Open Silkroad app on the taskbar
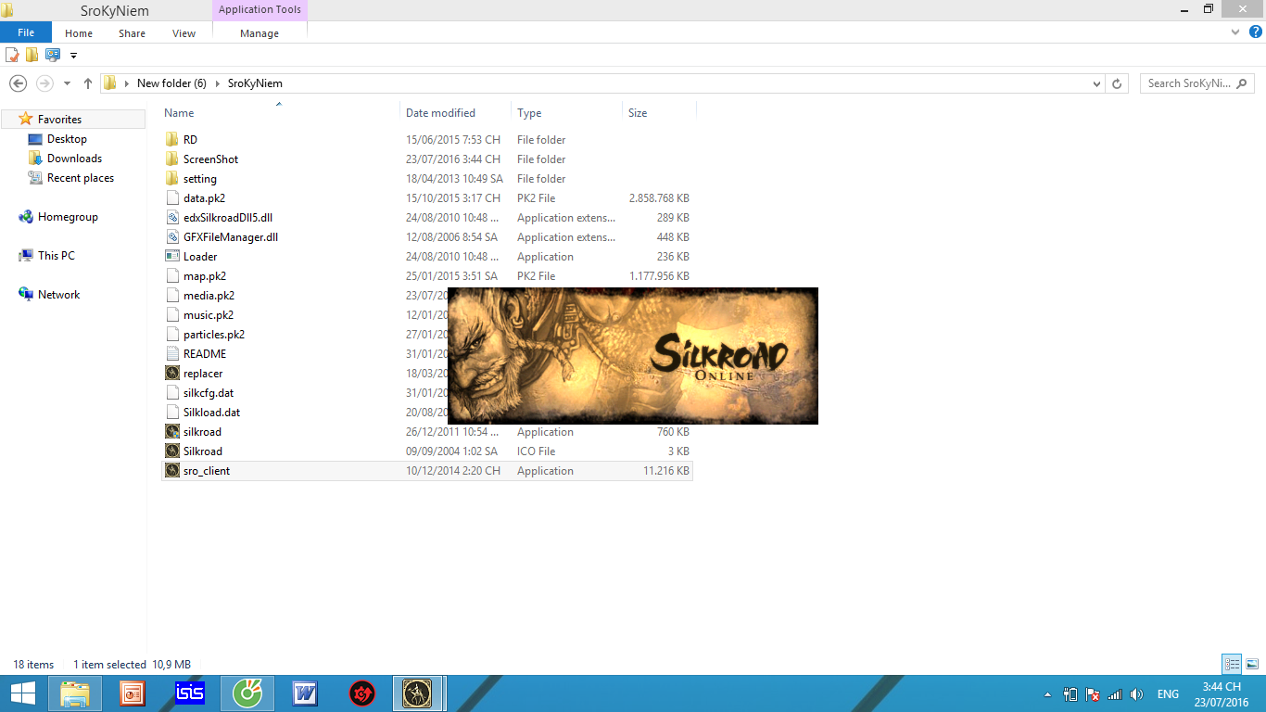The width and height of the screenshot is (1266, 712). pos(419,693)
